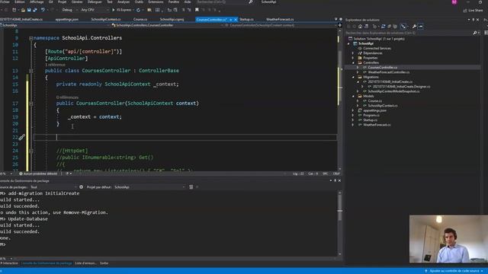Switch to the WeatherForecast.cs editor tab
488x274 pixels.
click(x=280, y=19)
